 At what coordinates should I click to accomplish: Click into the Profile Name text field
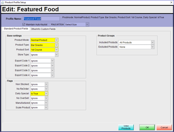point(41,19)
